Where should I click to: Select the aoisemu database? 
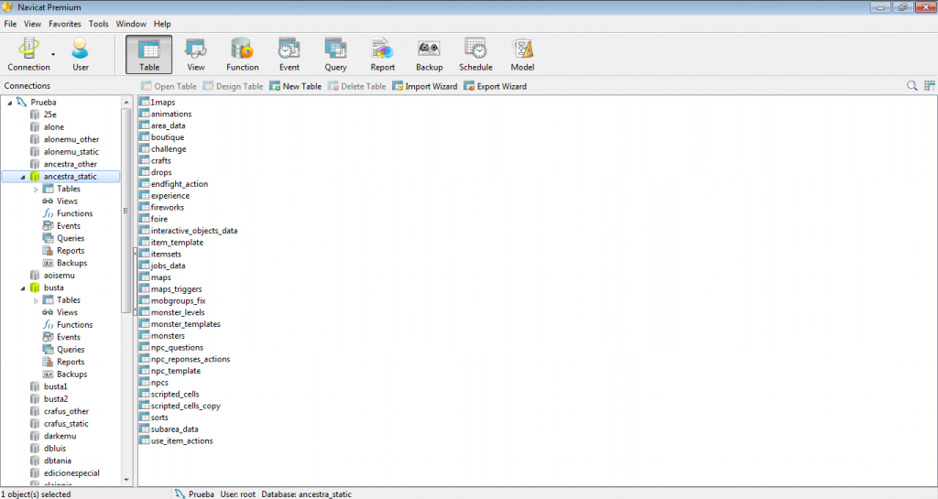(52, 276)
